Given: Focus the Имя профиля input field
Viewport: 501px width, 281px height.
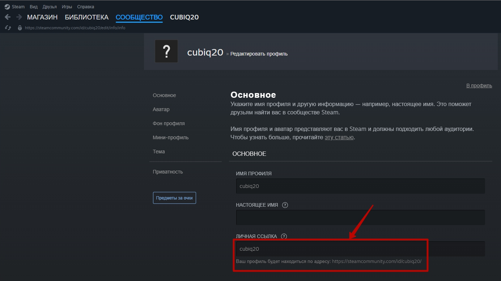Looking at the screenshot, I should (360, 186).
